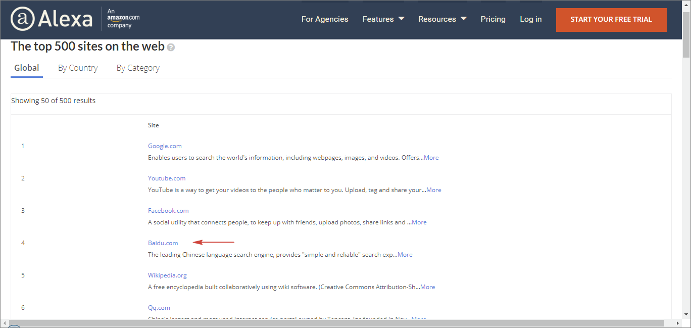
Task: Open the Wikipedia.org site link
Action: coord(167,275)
